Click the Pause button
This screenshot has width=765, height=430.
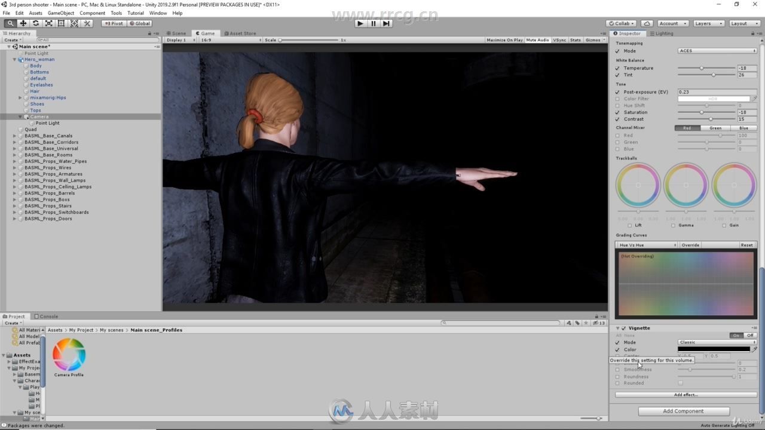click(x=373, y=23)
